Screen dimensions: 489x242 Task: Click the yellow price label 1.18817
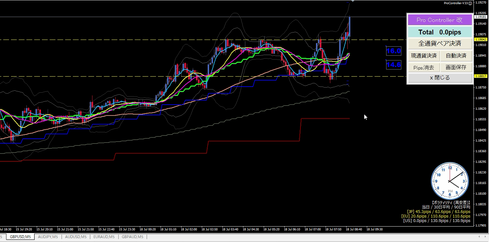click(480, 76)
